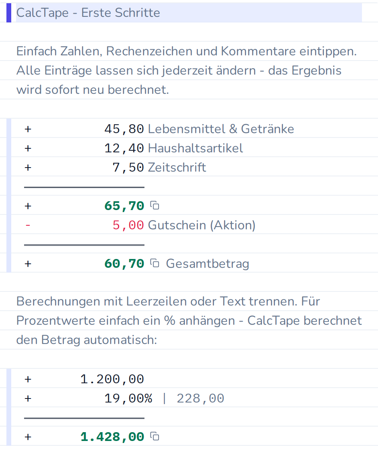This screenshot has height=449, width=378.
Task: Copy the 60,70 Gesamtbetrag result
Action: pyautogui.click(x=155, y=263)
